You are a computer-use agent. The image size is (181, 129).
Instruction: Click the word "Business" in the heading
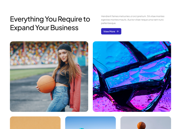[x=64, y=28]
